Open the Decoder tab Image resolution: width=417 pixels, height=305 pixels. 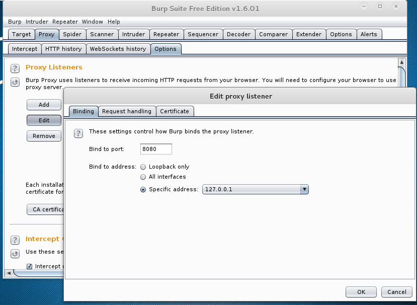click(x=238, y=34)
